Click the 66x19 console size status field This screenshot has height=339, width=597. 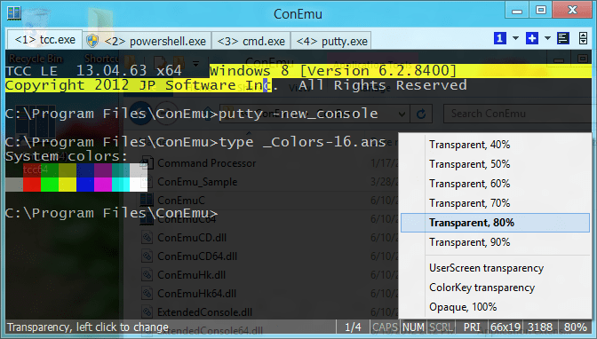click(505, 327)
